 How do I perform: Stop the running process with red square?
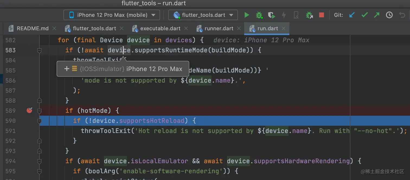(322, 15)
